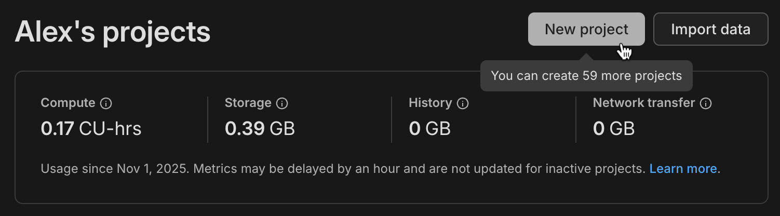Click the Alex's projects heading
Image resolution: width=780 pixels, height=216 pixels.
click(x=113, y=32)
